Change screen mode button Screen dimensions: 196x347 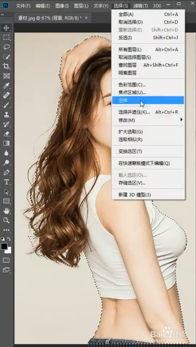(6, 270)
